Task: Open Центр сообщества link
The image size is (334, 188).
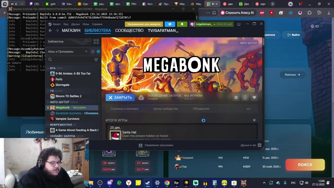Action: pyautogui.click(x=165, y=109)
